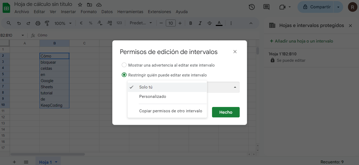Click the spreadsheet title text
This screenshot has width=359, height=165.
[43, 4]
